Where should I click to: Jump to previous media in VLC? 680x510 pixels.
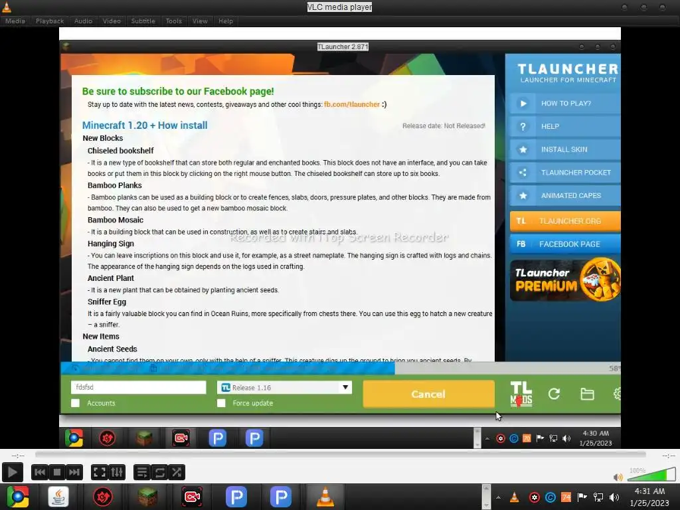point(39,472)
